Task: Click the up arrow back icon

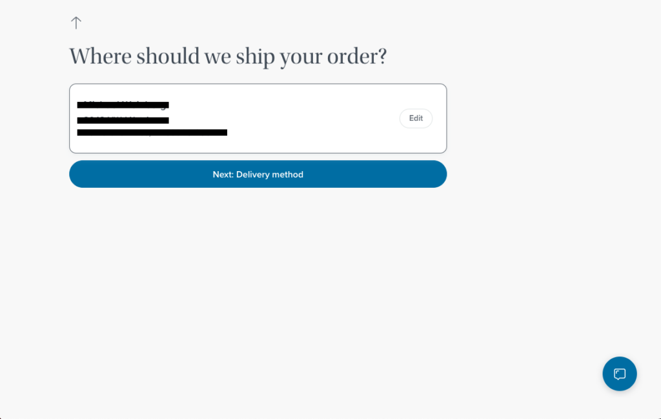Action: [76, 23]
